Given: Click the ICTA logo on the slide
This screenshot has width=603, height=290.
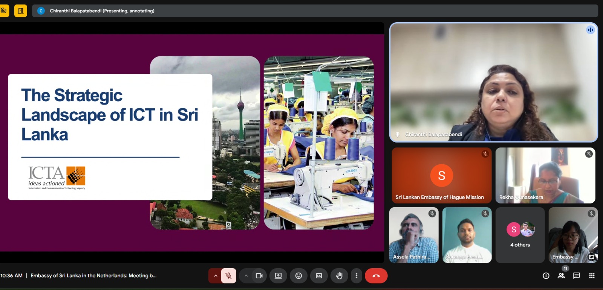Looking at the screenshot, I should click(x=57, y=178).
